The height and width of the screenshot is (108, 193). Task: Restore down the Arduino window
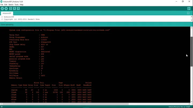pyautogui.click(x=183, y=2)
